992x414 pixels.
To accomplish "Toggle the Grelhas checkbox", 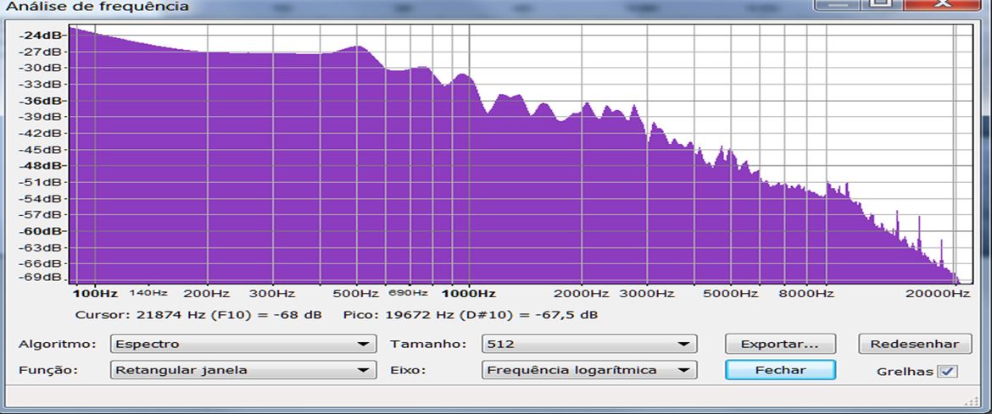I will 947,371.
